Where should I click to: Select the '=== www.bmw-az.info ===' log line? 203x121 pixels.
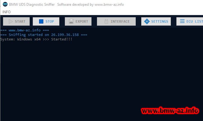tap(25, 30)
